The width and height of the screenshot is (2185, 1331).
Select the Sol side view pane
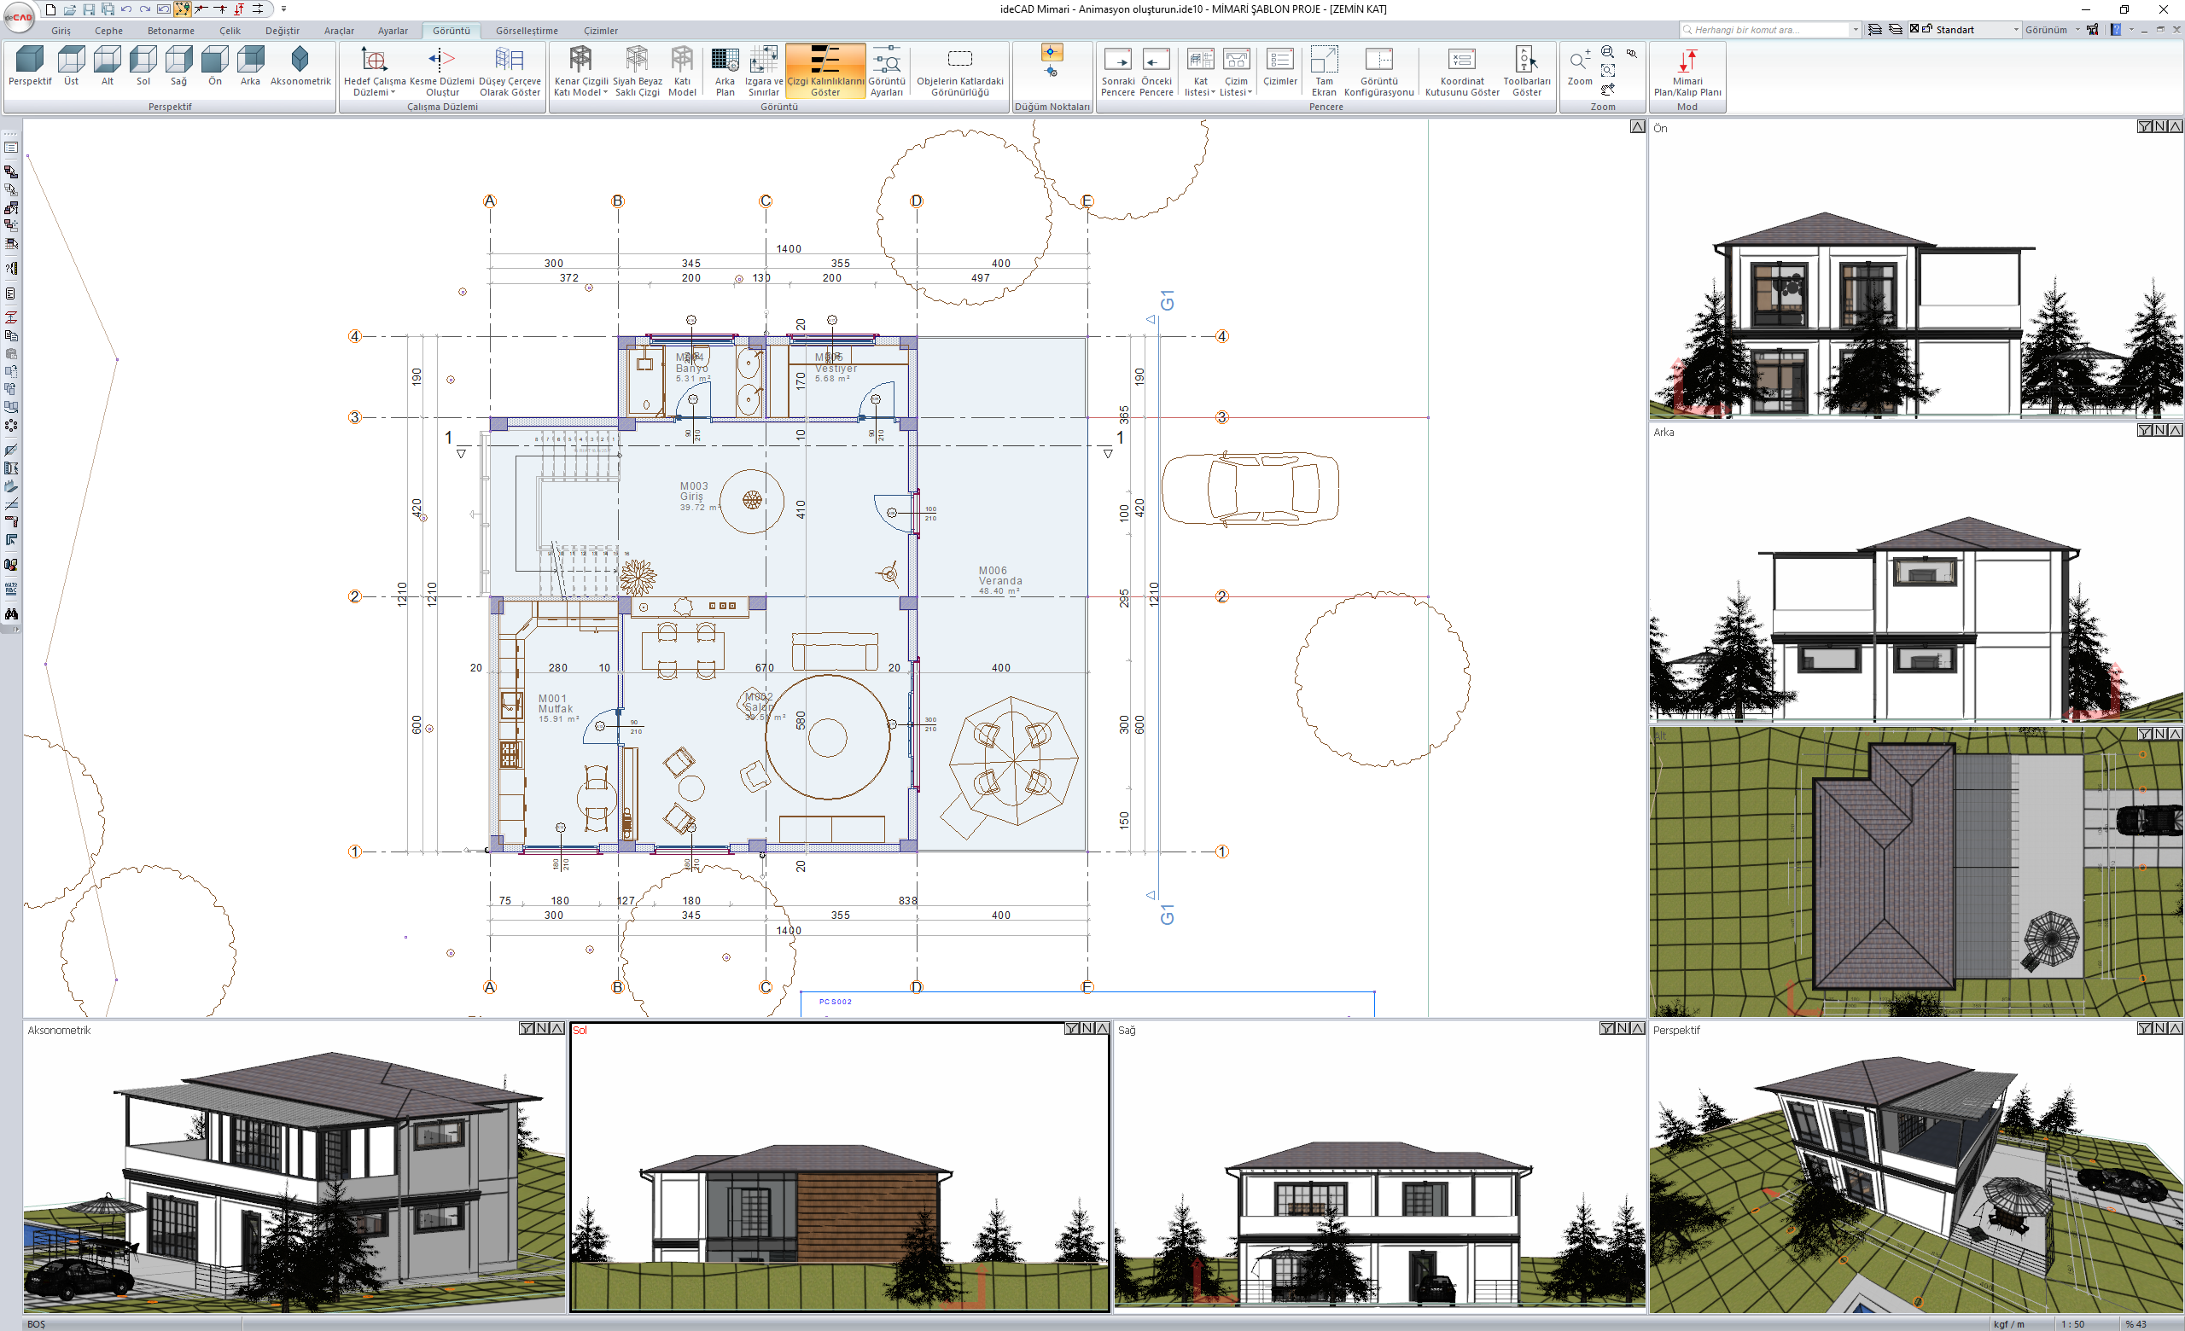tap(838, 1170)
